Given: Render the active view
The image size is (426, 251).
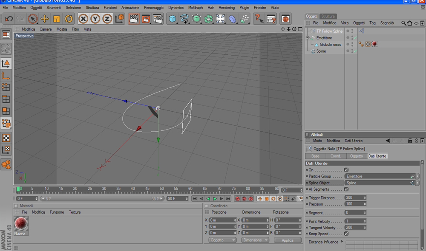Looking at the screenshot, I should [134, 19].
